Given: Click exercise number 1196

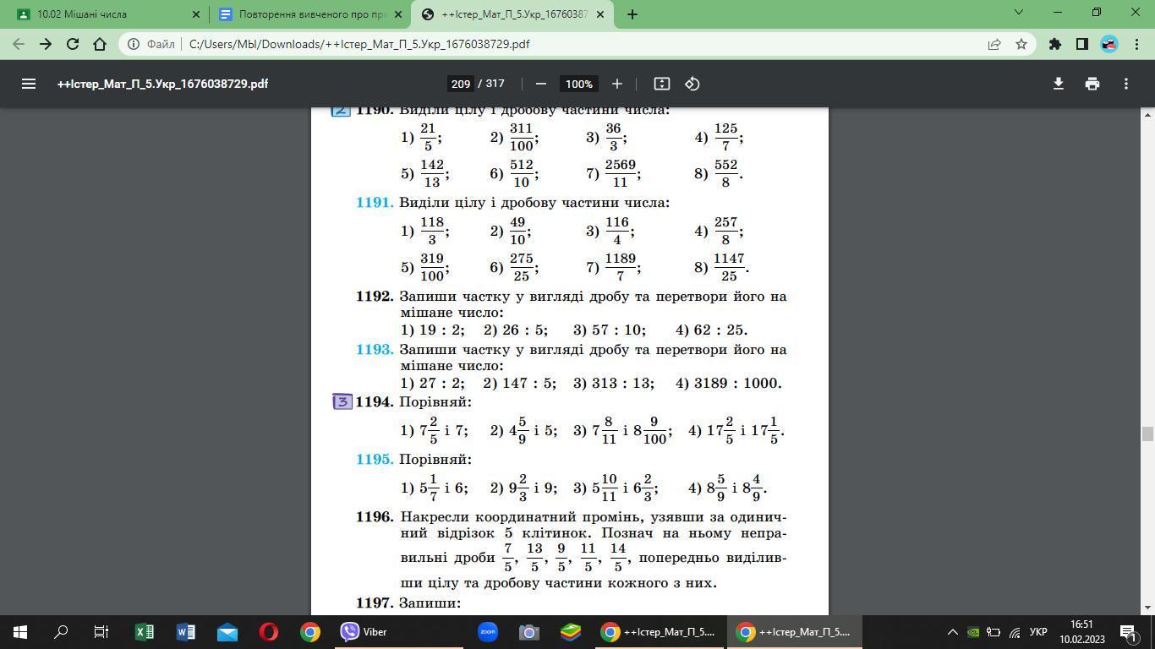Looking at the screenshot, I should pyautogui.click(x=375, y=517).
